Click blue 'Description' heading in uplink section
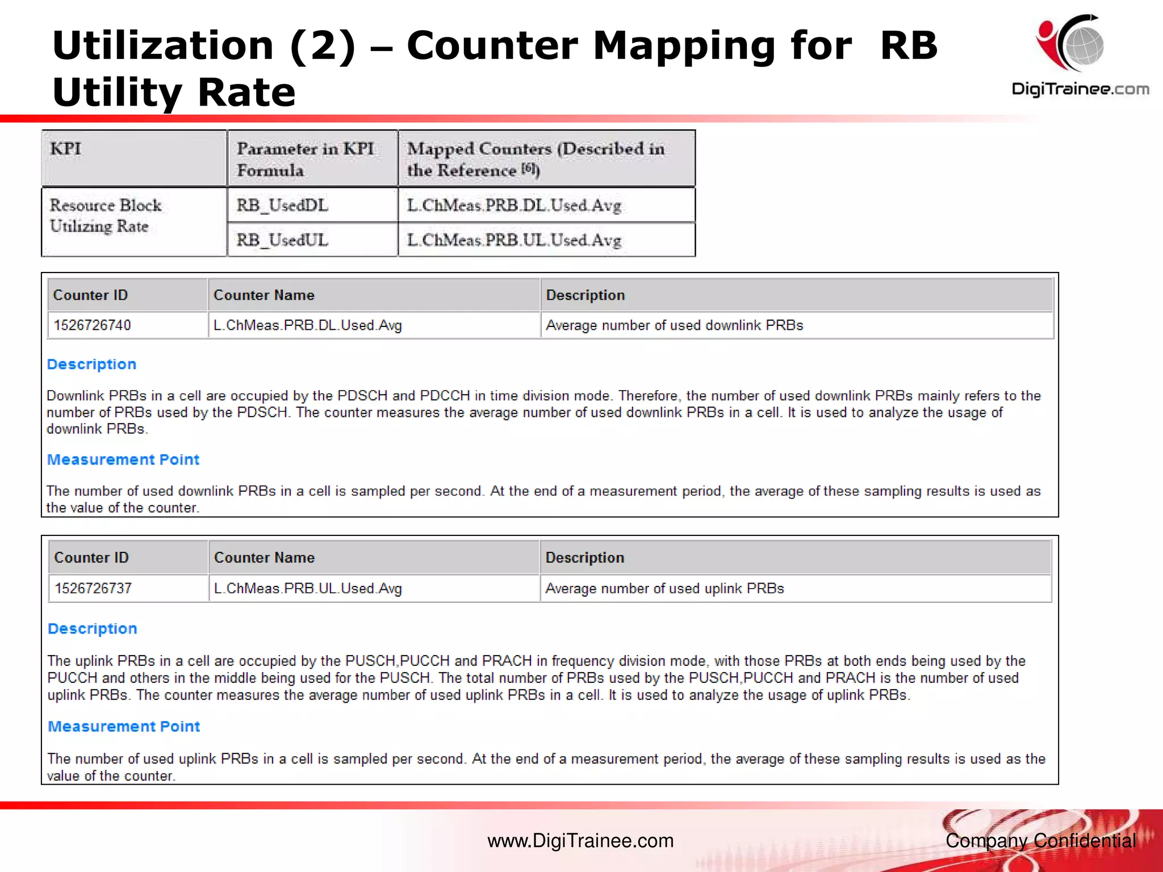Viewport: 1163px width, 872px height. (93, 629)
